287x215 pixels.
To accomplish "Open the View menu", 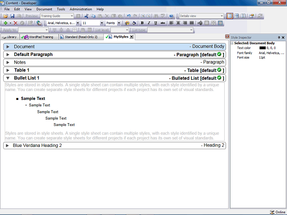I will pyautogui.click(x=28, y=9).
